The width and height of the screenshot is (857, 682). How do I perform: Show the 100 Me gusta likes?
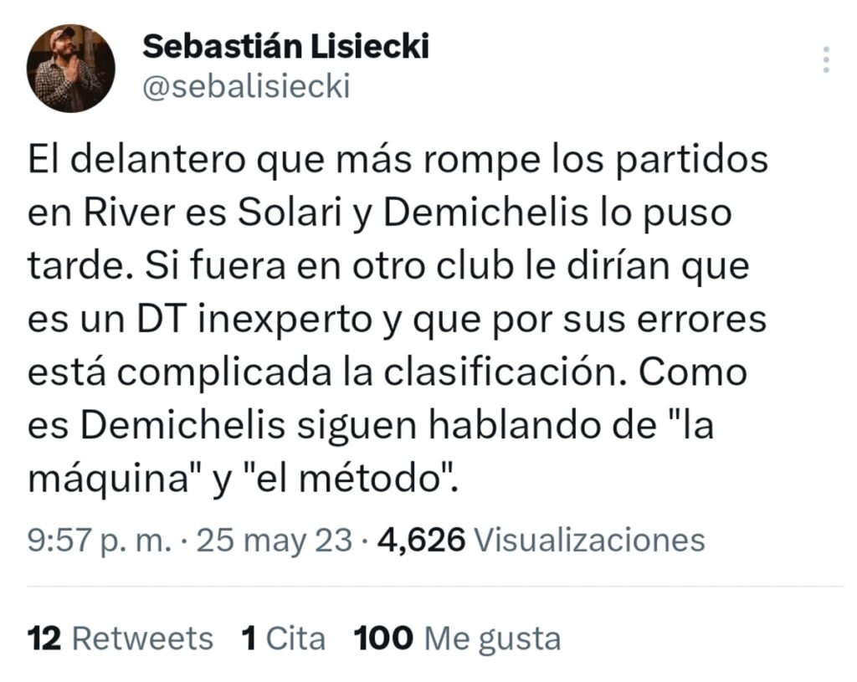(458, 638)
